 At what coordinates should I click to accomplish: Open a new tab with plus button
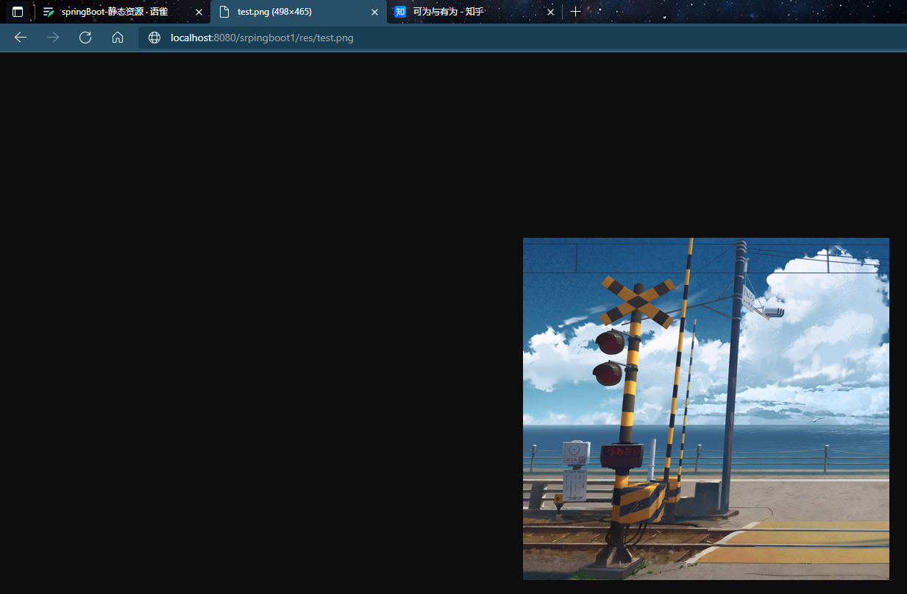click(x=576, y=12)
